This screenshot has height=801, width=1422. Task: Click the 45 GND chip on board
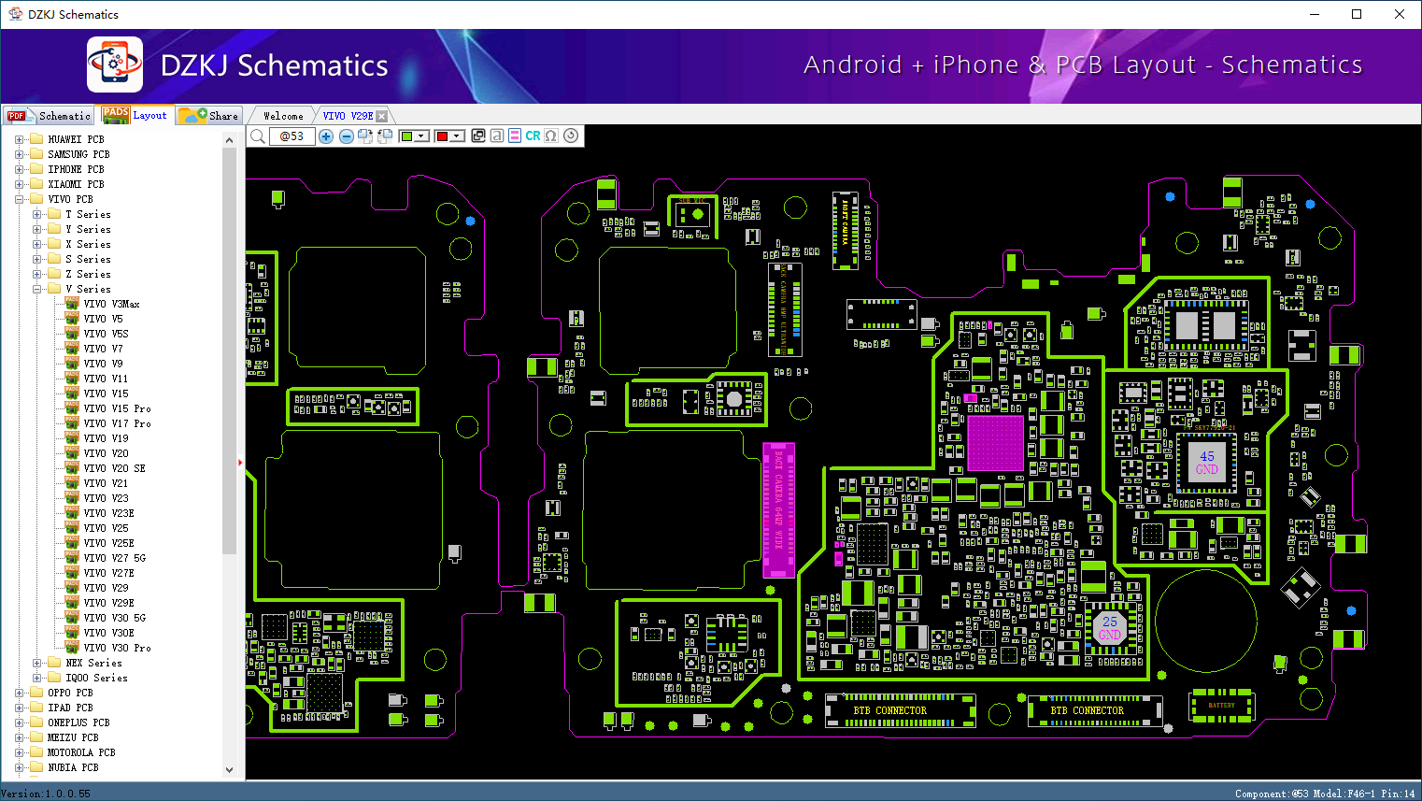coord(1207,463)
